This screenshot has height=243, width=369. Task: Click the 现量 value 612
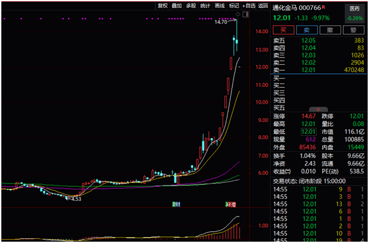click(311, 139)
